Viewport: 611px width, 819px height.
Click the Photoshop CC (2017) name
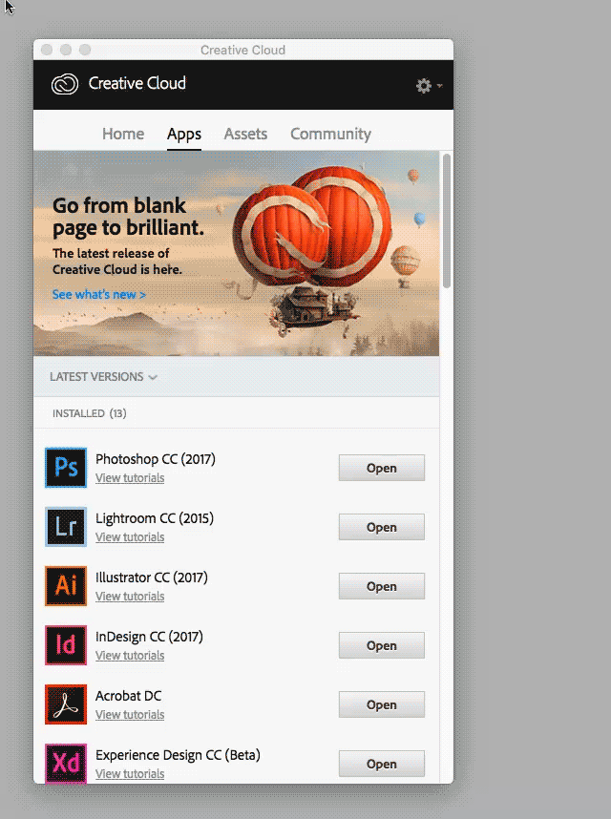click(x=156, y=459)
